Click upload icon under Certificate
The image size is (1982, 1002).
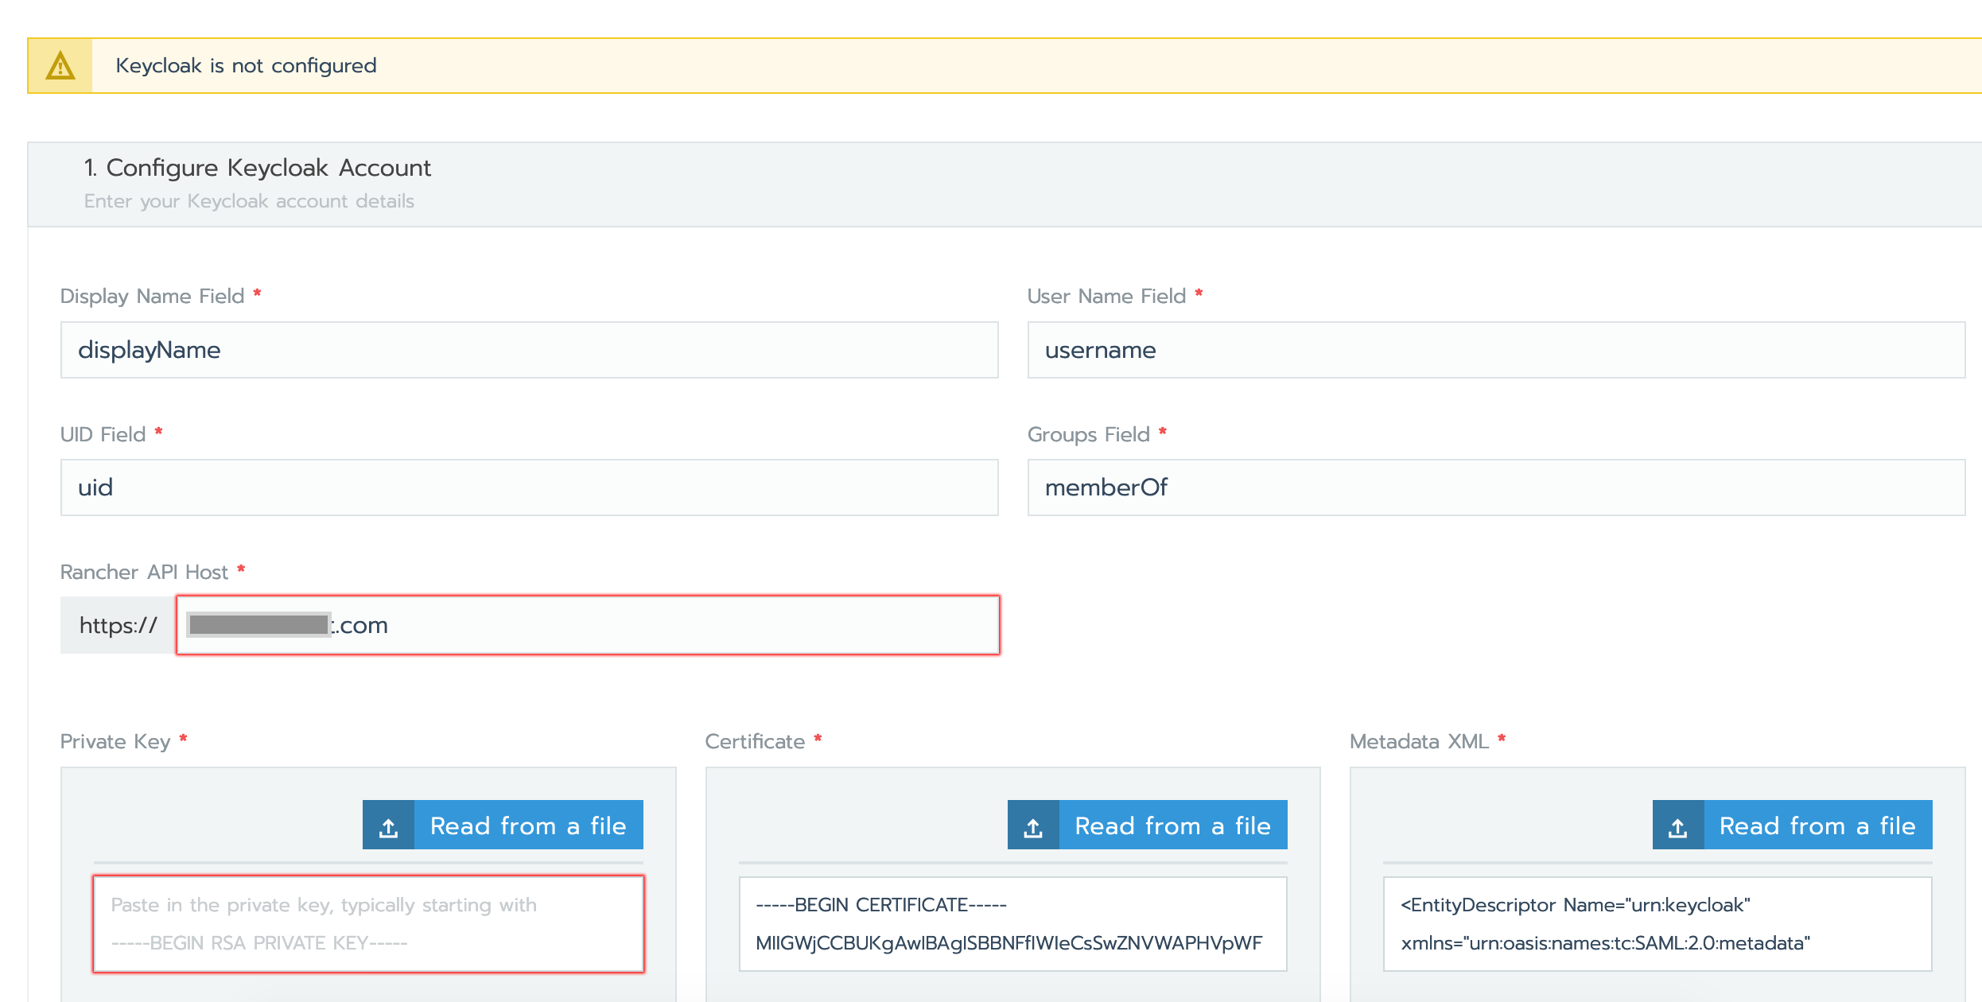tap(1033, 825)
